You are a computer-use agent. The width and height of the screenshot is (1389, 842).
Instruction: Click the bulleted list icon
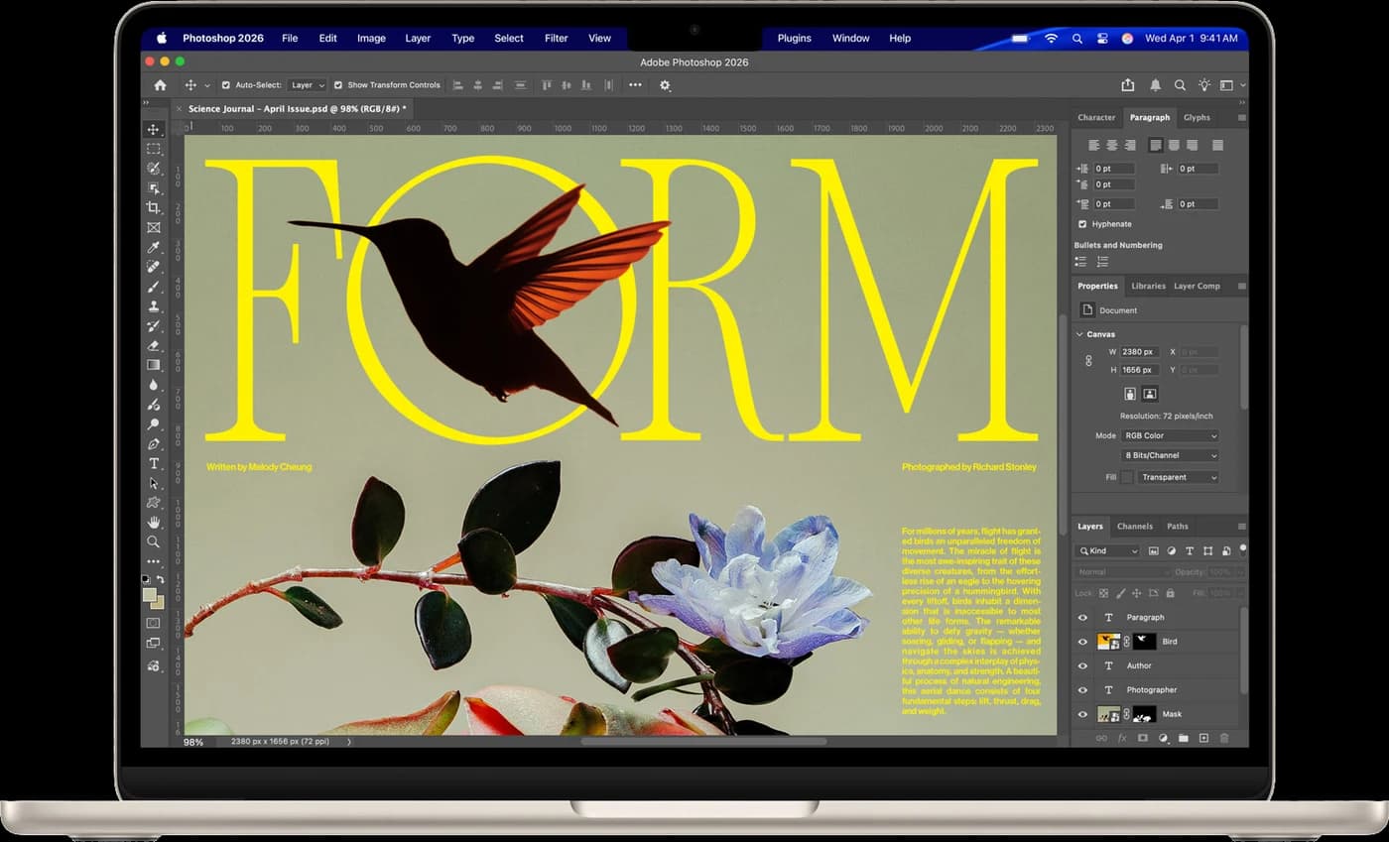coord(1081,262)
